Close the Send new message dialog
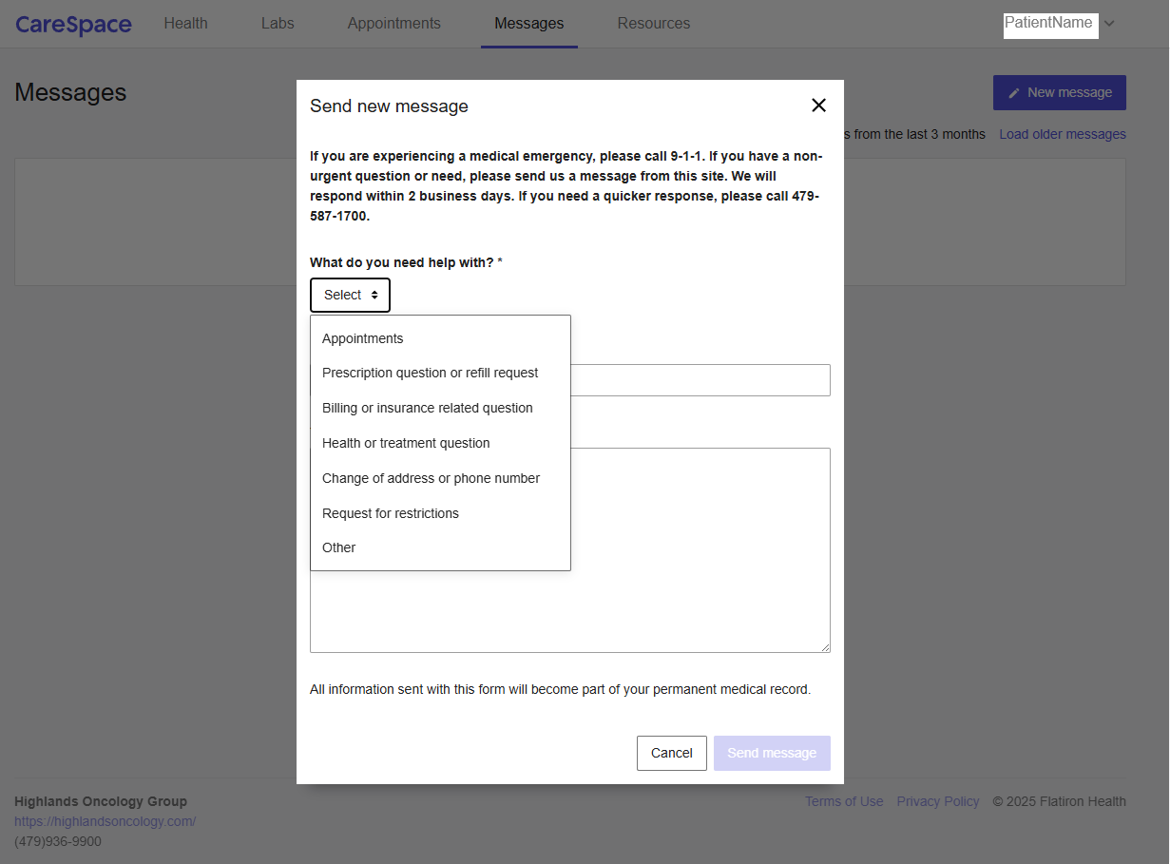 [818, 106]
